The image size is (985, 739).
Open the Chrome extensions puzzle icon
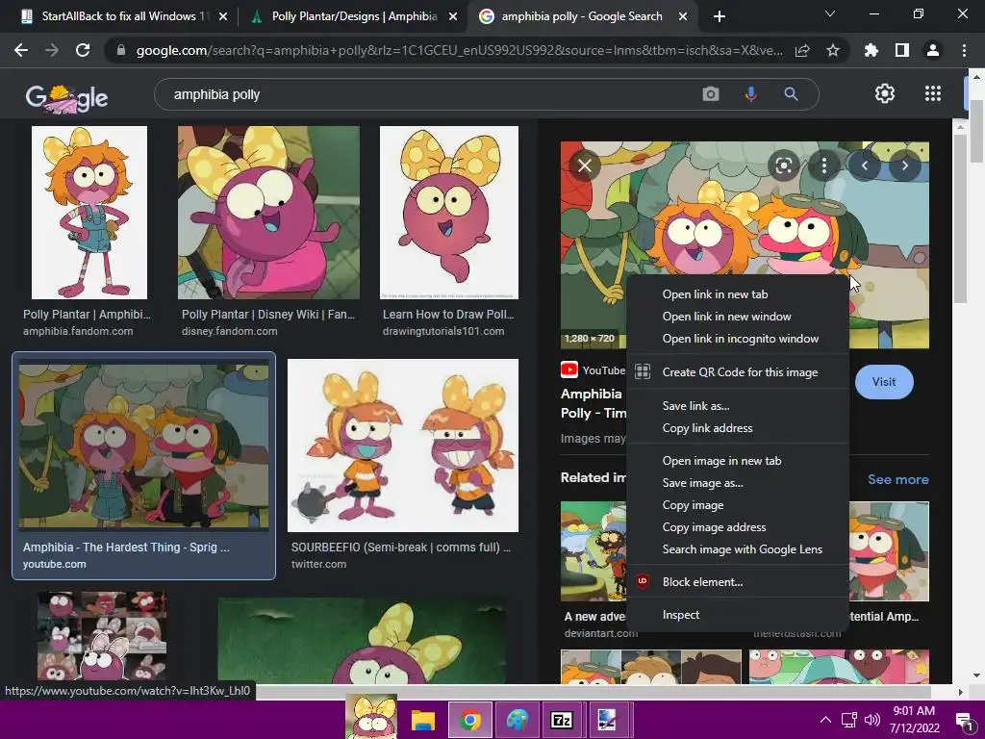coord(871,51)
